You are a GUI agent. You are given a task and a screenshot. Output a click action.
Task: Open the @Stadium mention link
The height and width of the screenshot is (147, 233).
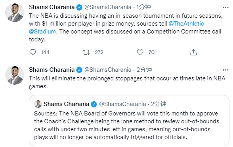pyautogui.click(x=42, y=32)
